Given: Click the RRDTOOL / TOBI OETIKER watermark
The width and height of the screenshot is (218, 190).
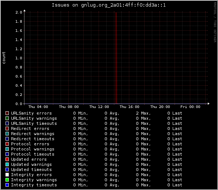Looking at the screenshot, I should click(215, 22).
